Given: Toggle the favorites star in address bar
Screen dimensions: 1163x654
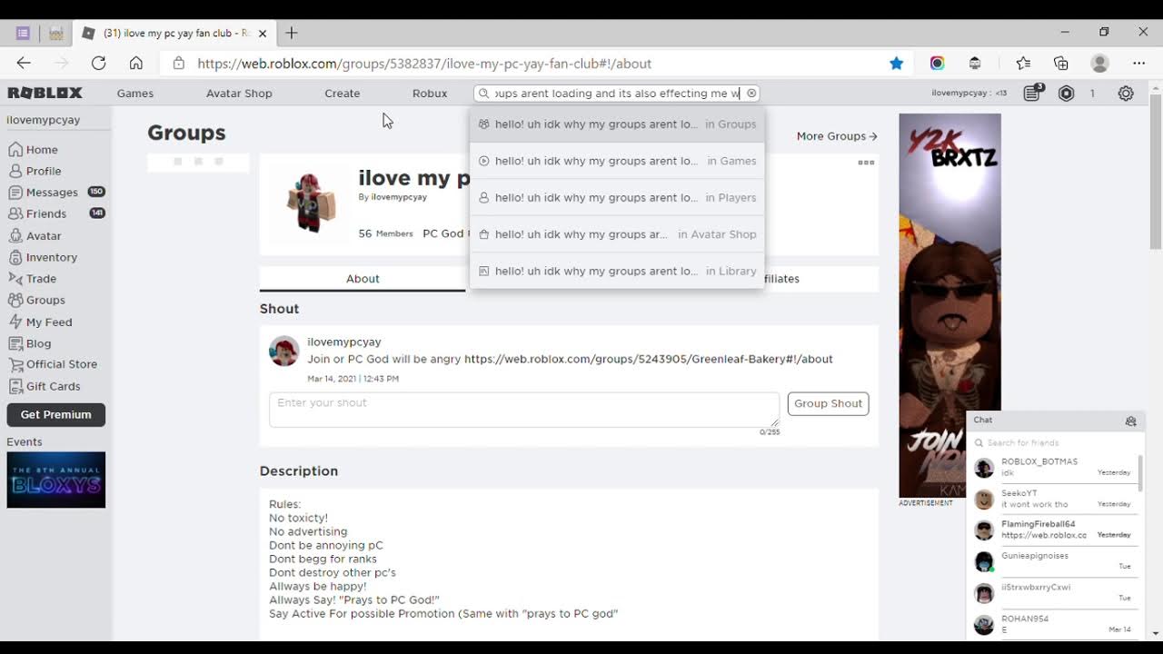Looking at the screenshot, I should 897,64.
